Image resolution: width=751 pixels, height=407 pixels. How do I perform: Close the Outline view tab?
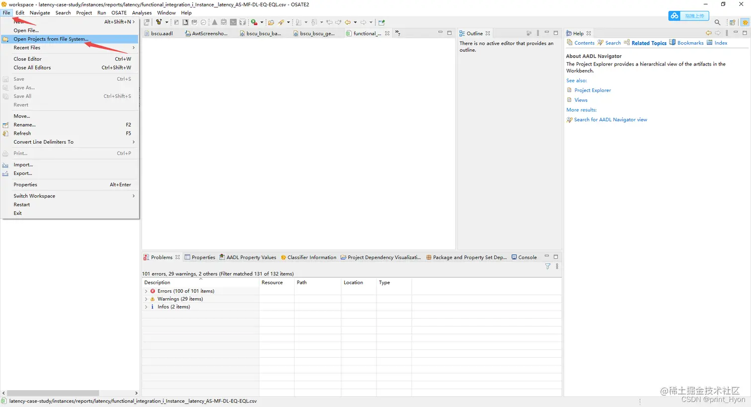click(x=488, y=33)
